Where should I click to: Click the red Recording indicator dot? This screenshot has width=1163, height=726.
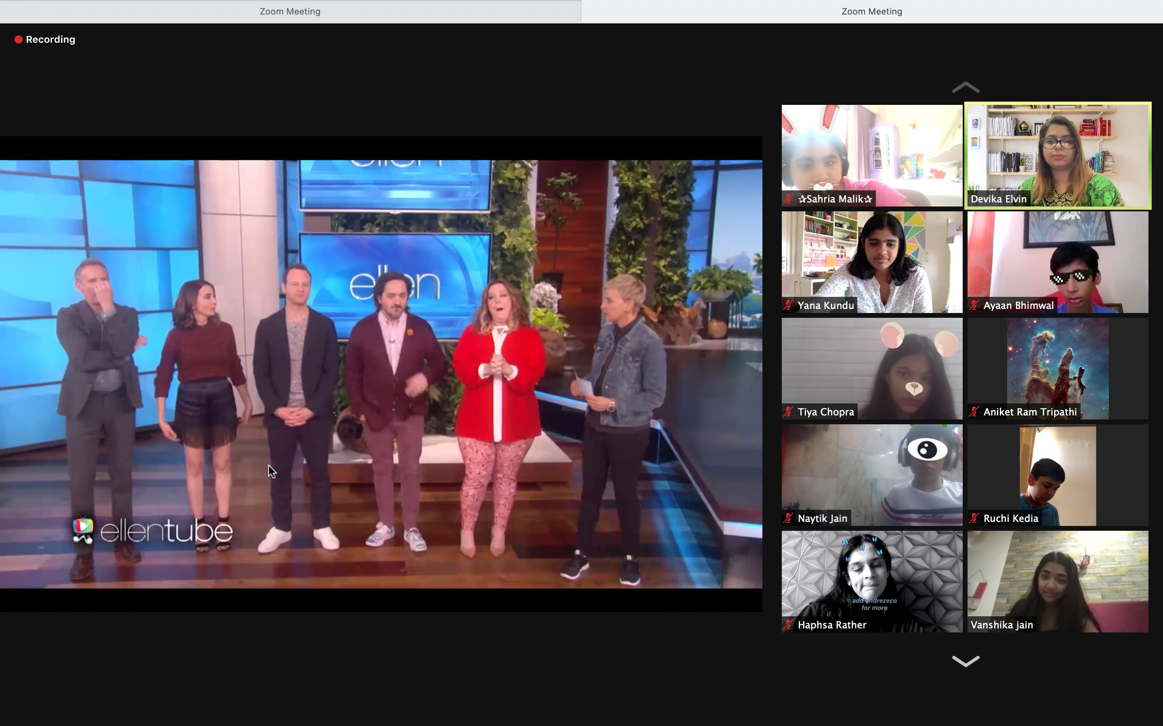tap(18, 40)
